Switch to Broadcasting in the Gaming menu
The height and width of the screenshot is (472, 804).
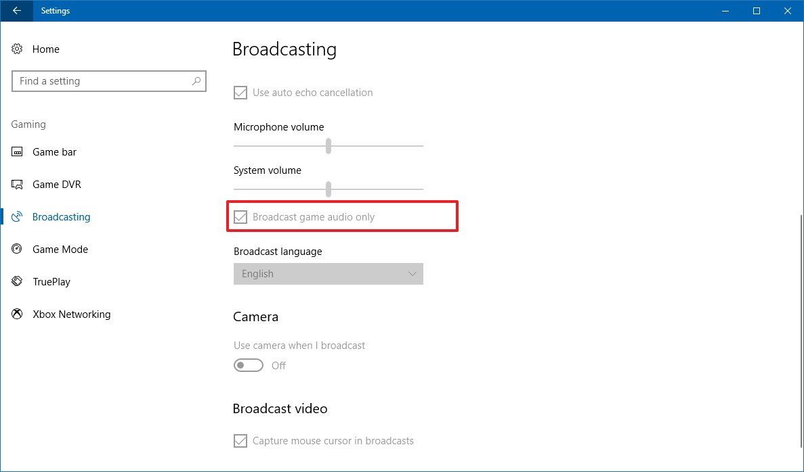[x=61, y=217]
